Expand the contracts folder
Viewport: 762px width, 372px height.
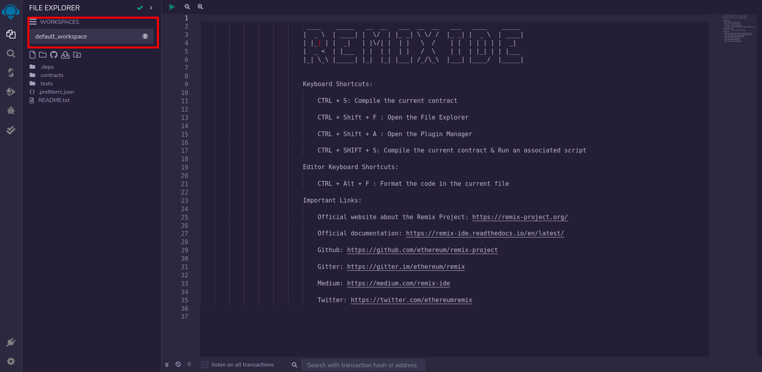coord(52,75)
